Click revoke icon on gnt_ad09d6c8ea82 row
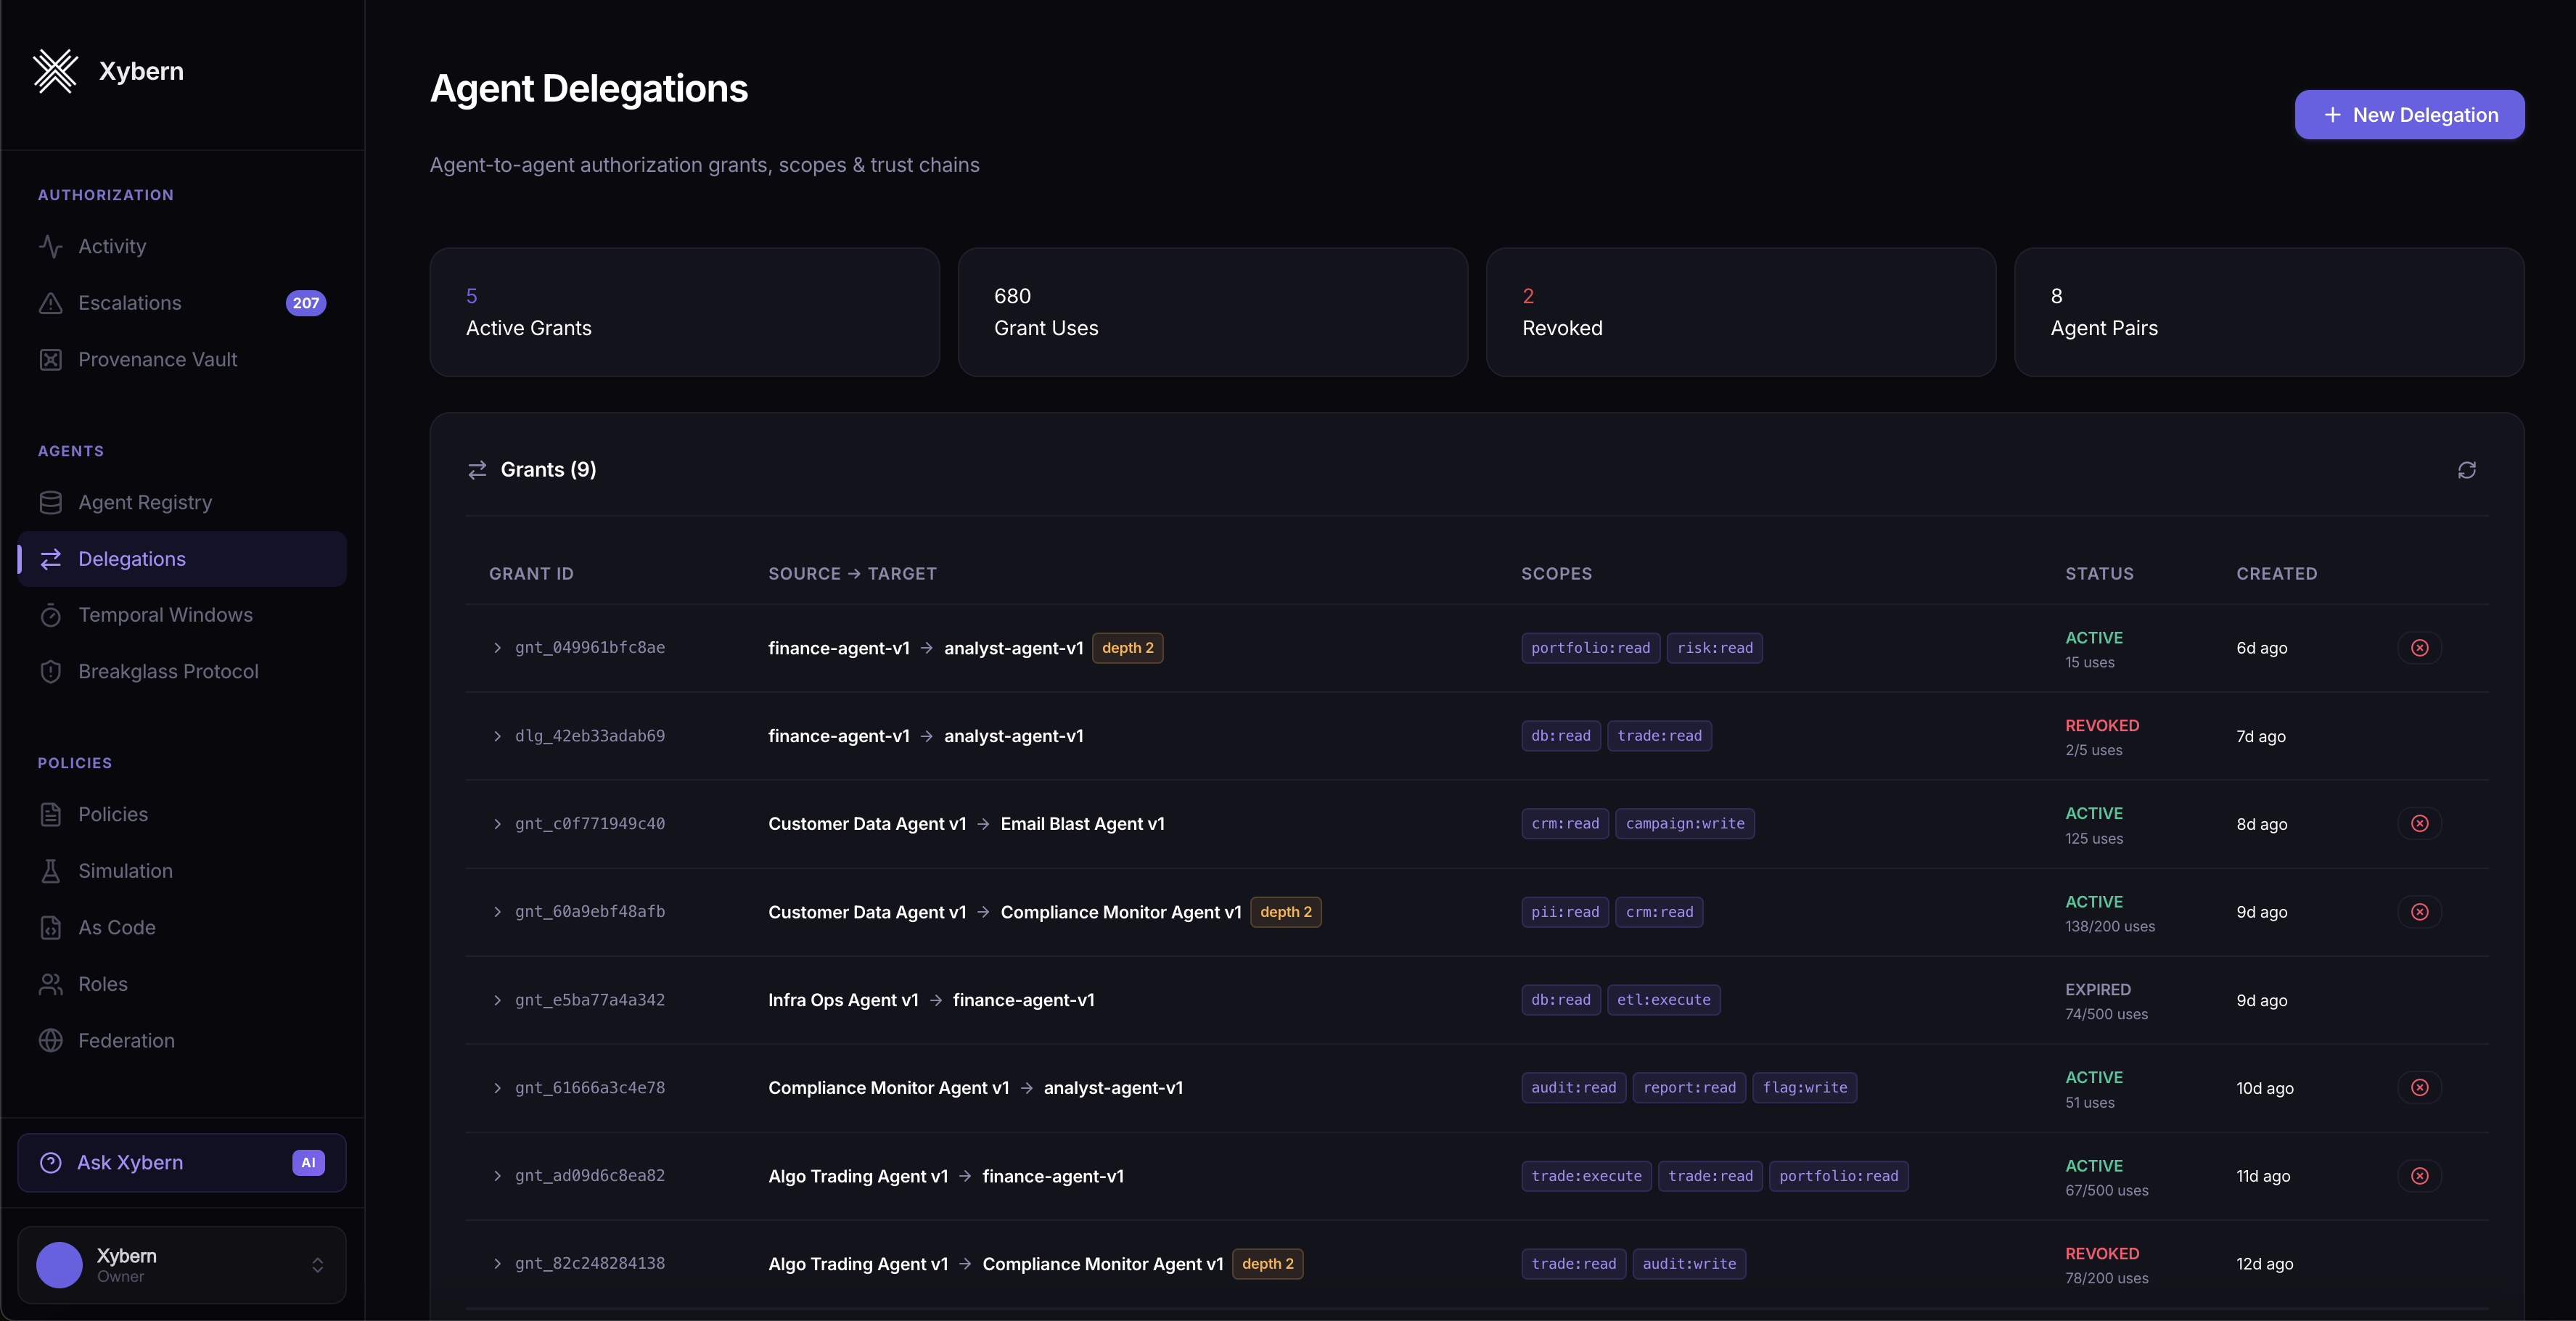2576x1321 pixels. coord(2419,1176)
